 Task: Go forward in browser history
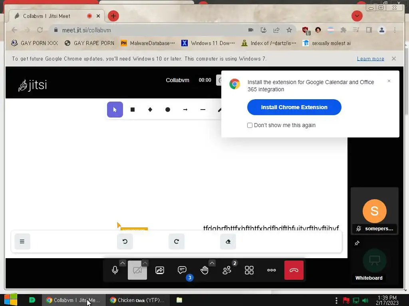click(27, 30)
